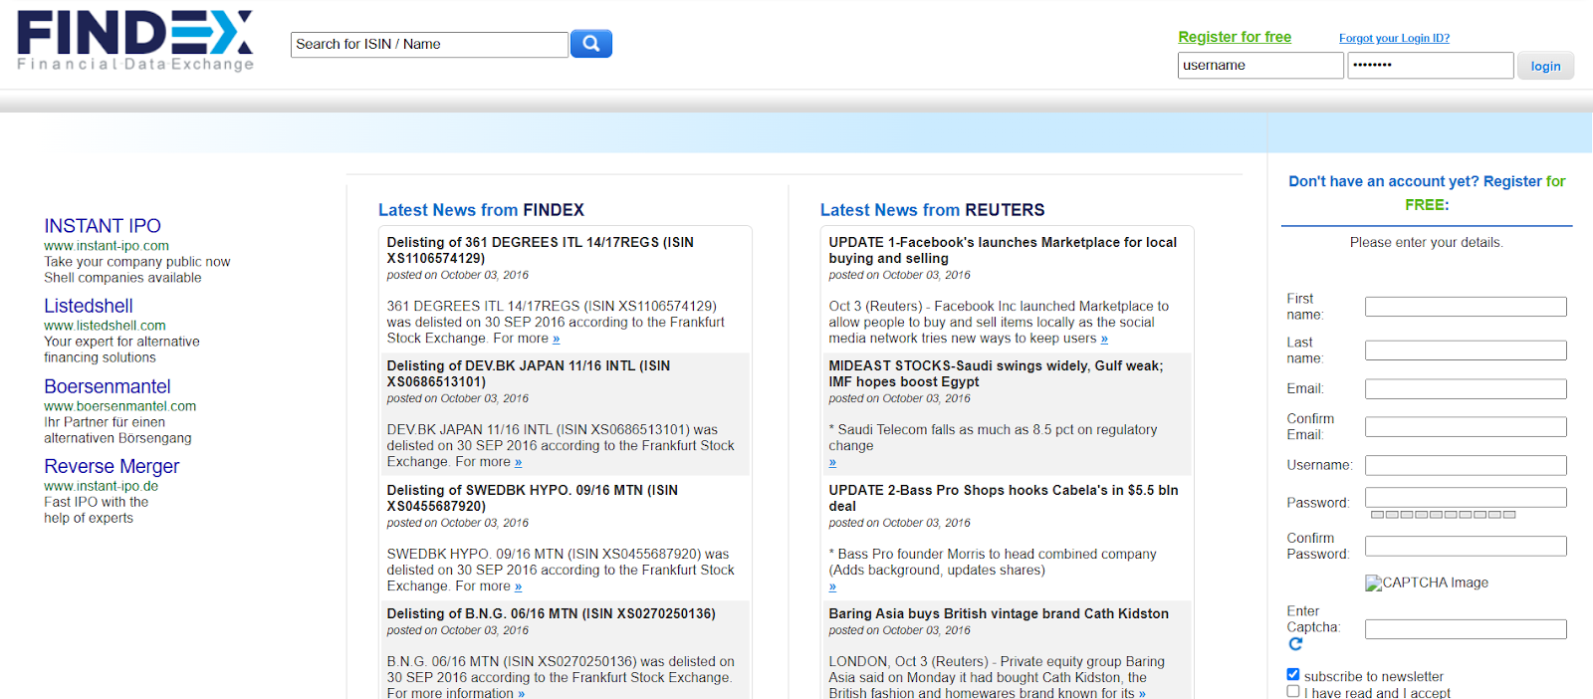Open the Listedshell ad link
Screen dimensions: 1593x699
89,306
